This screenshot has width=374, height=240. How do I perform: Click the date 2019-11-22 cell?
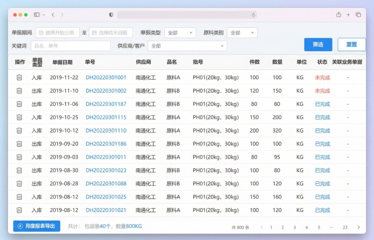[x=64, y=77]
